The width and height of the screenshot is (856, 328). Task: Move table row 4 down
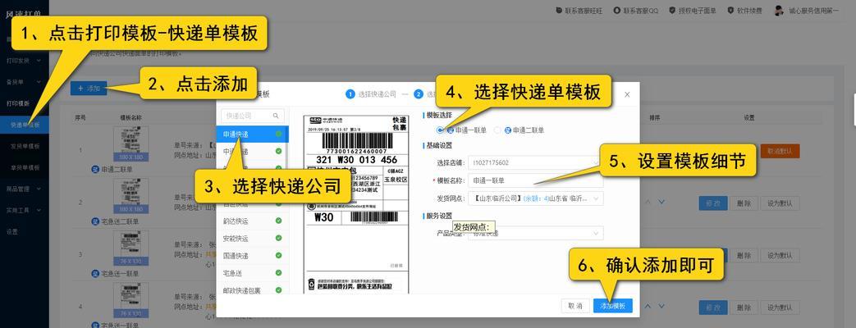661,307
